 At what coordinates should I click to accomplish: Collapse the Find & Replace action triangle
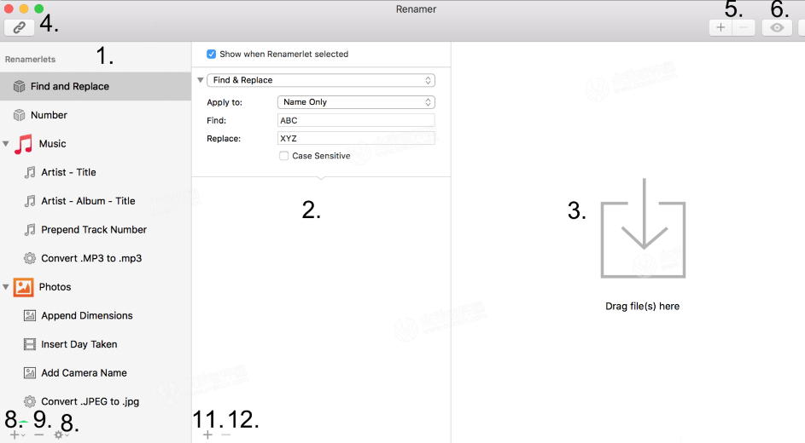[201, 80]
